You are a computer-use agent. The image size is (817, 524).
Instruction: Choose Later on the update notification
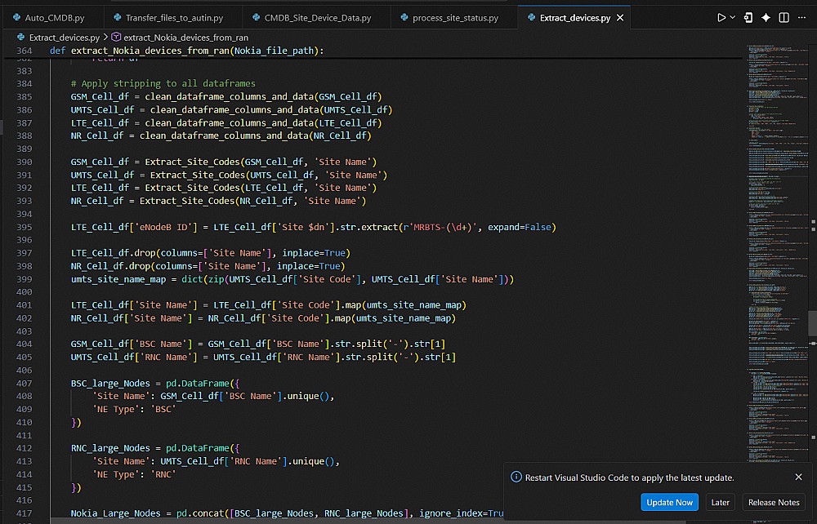[x=720, y=502]
